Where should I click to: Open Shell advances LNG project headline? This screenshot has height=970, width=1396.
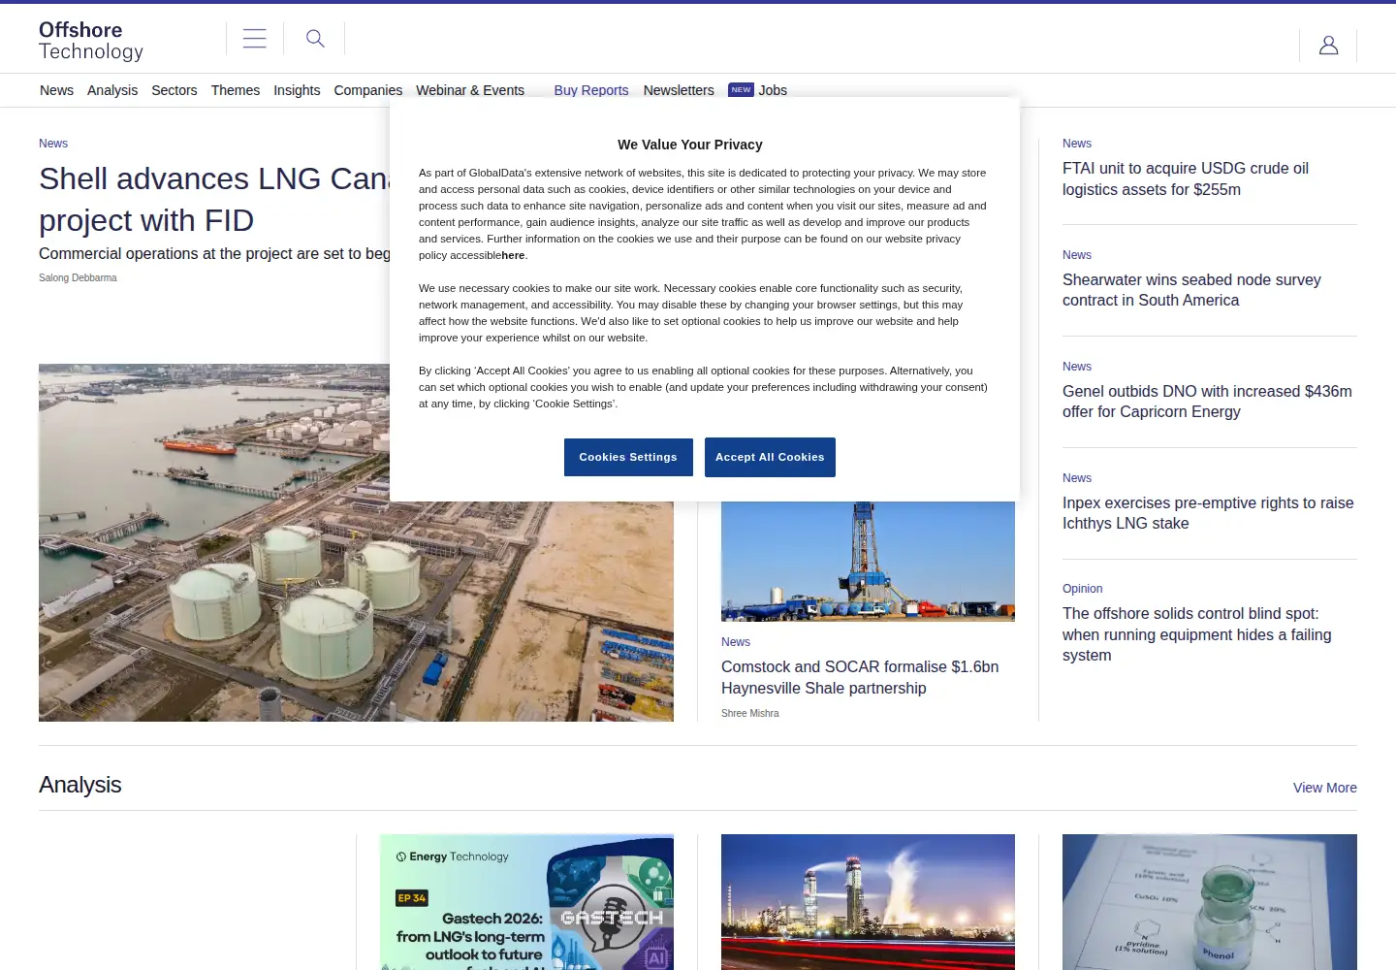pyautogui.click(x=213, y=199)
